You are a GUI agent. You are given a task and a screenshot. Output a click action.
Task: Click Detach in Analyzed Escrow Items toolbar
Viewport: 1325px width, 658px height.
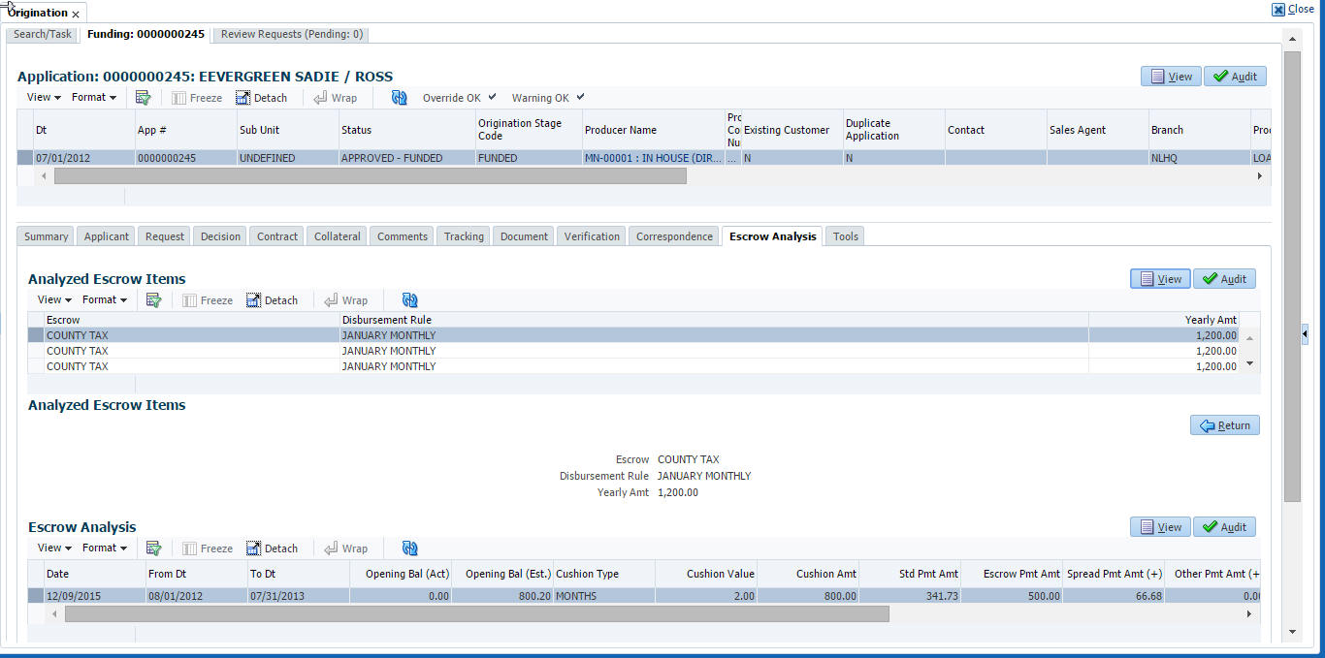[272, 300]
